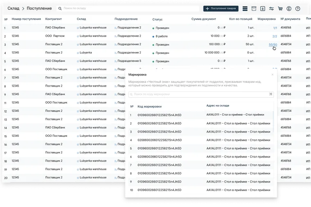Close the Маркировка popup with the X
The width and height of the screenshot is (311, 207).
(x=273, y=75)
